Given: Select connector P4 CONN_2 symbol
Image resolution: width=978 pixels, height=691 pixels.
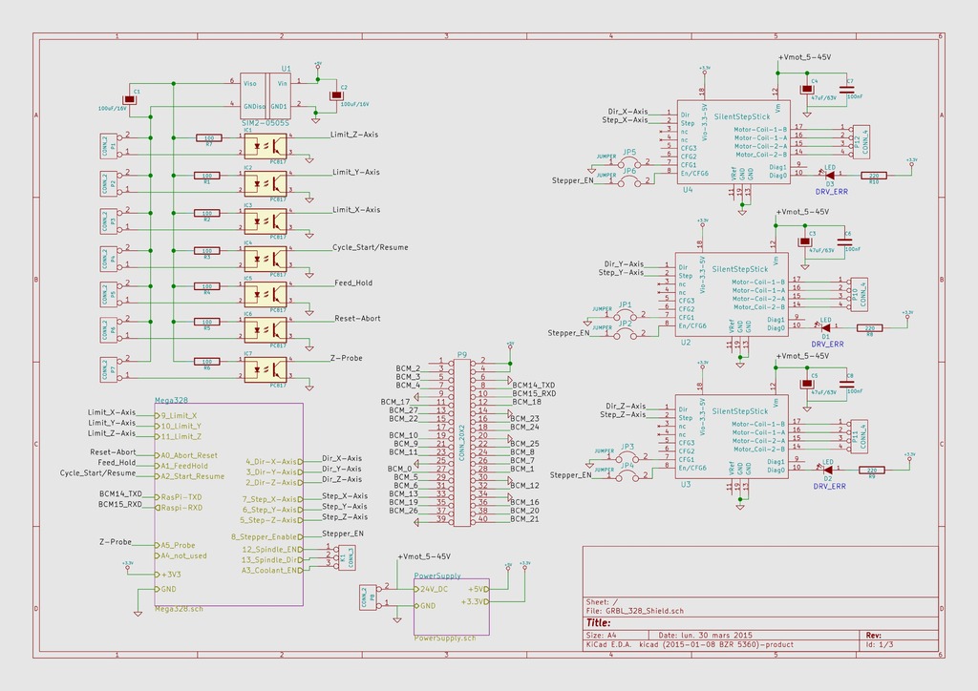Looking at the screenshot, I should click(x=109, y=259).
